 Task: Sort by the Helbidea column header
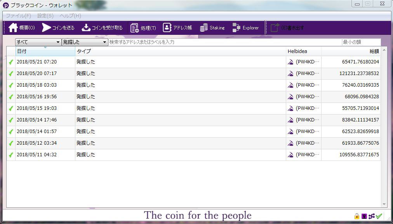(x=304, y=51)
